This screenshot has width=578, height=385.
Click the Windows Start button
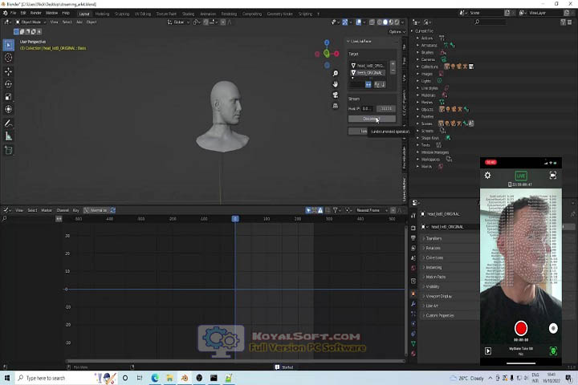(7, 378)
